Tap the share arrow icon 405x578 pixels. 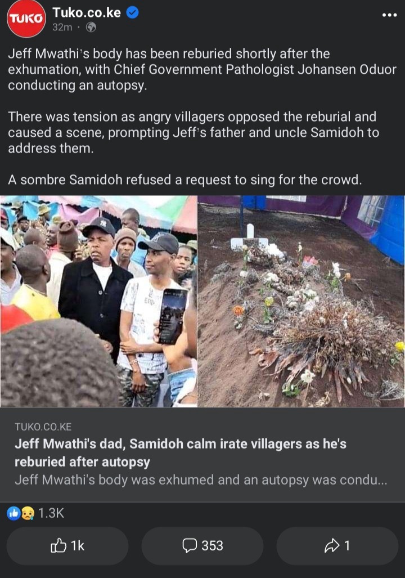click(332, 545)
